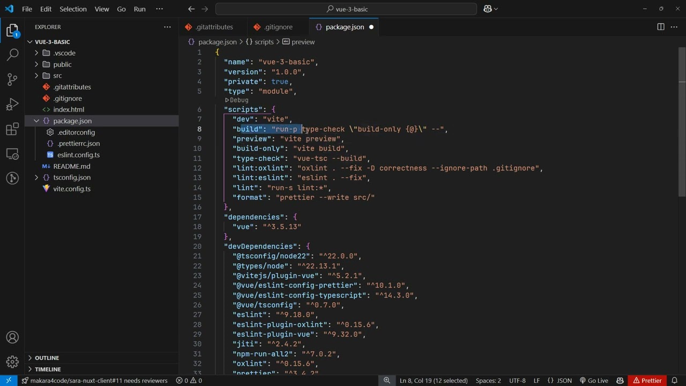Close the unsaved package.json tab dot
This screenshot has width=686, height=386.
[x=371, y=27]
